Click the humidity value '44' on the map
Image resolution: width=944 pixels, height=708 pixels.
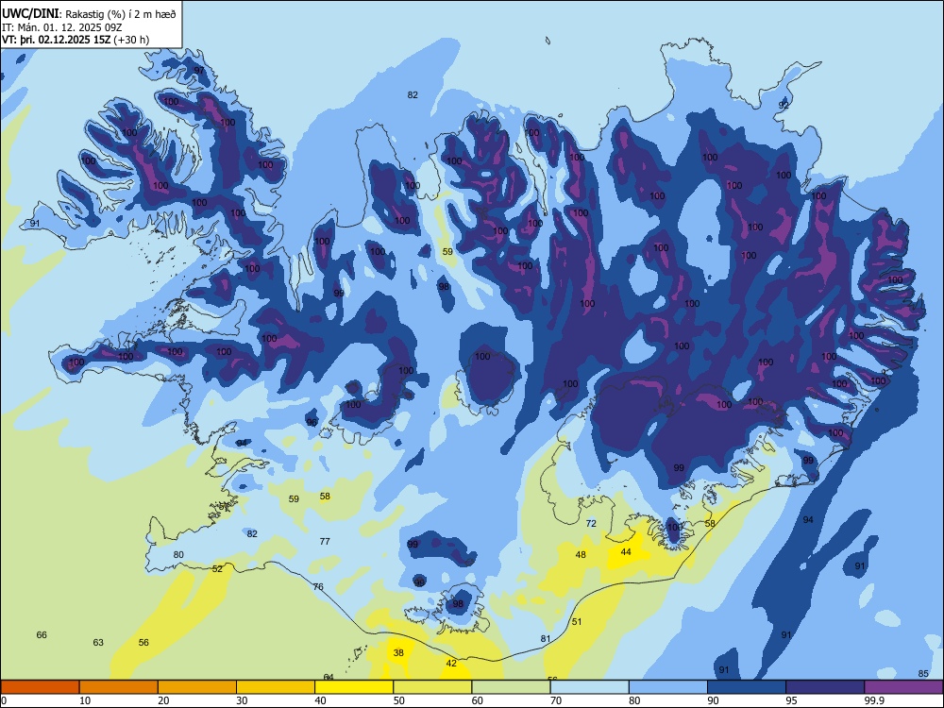[x=626, y=551]
